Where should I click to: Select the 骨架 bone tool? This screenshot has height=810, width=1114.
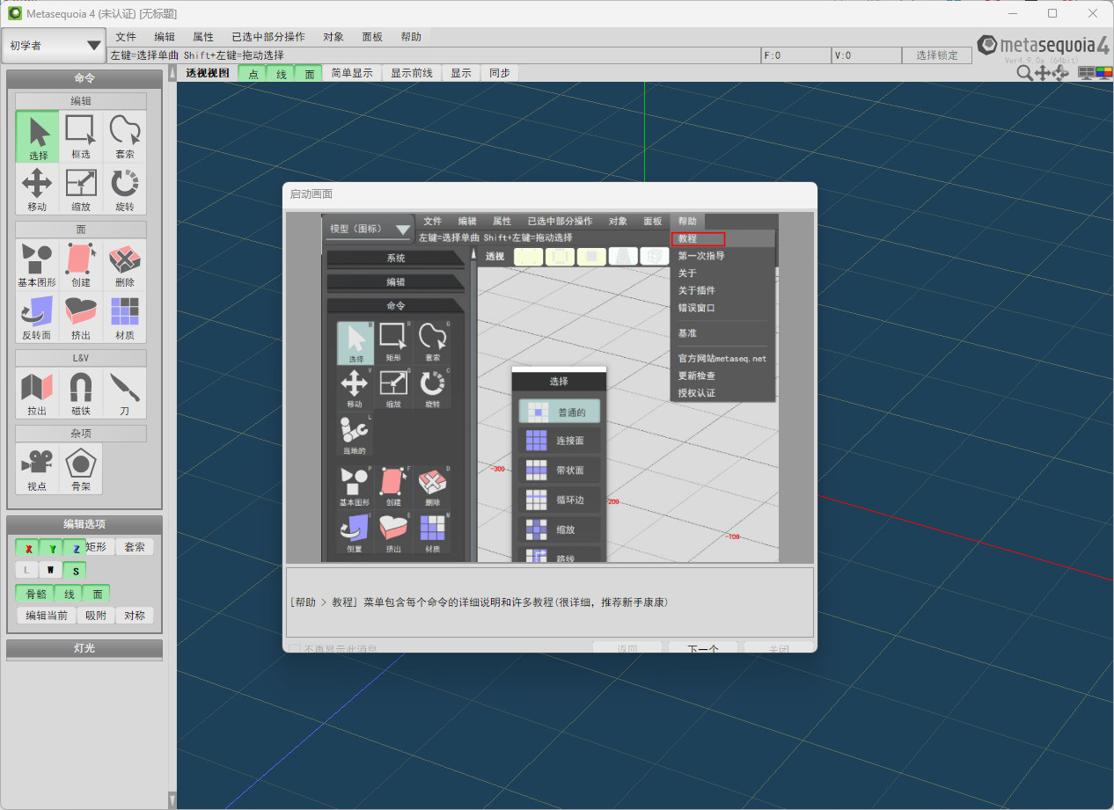[81, 468]
